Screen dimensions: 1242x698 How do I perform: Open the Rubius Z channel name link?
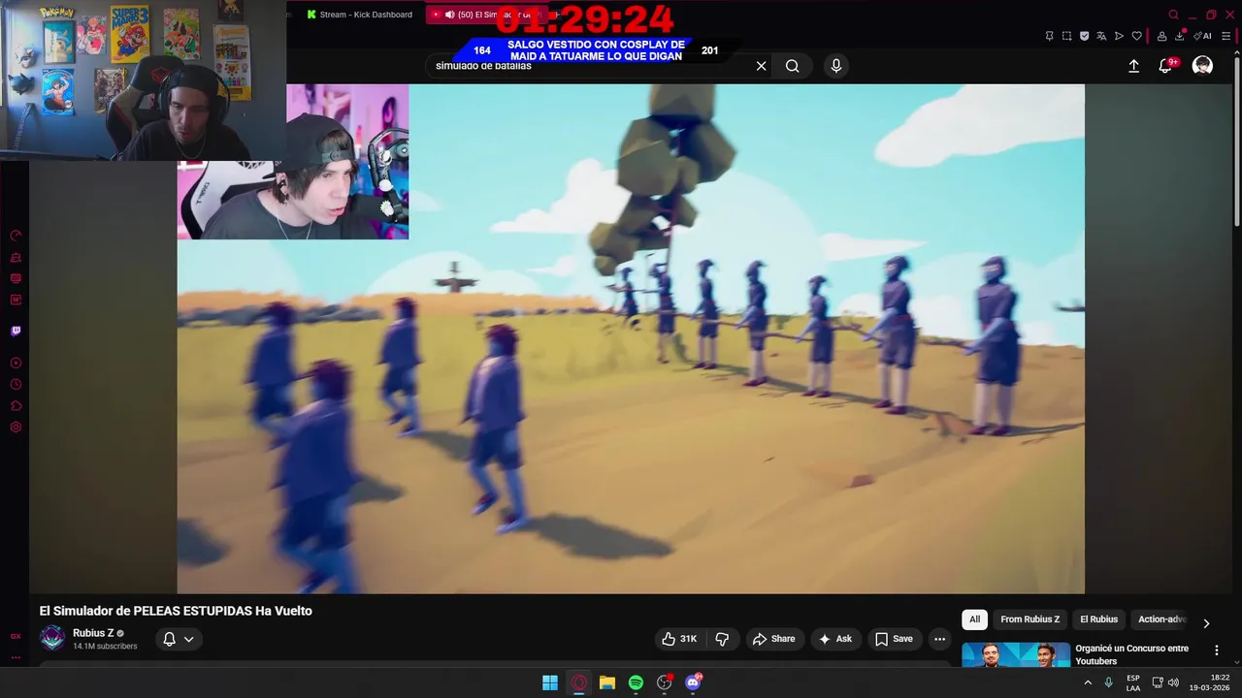coord(93,633)
